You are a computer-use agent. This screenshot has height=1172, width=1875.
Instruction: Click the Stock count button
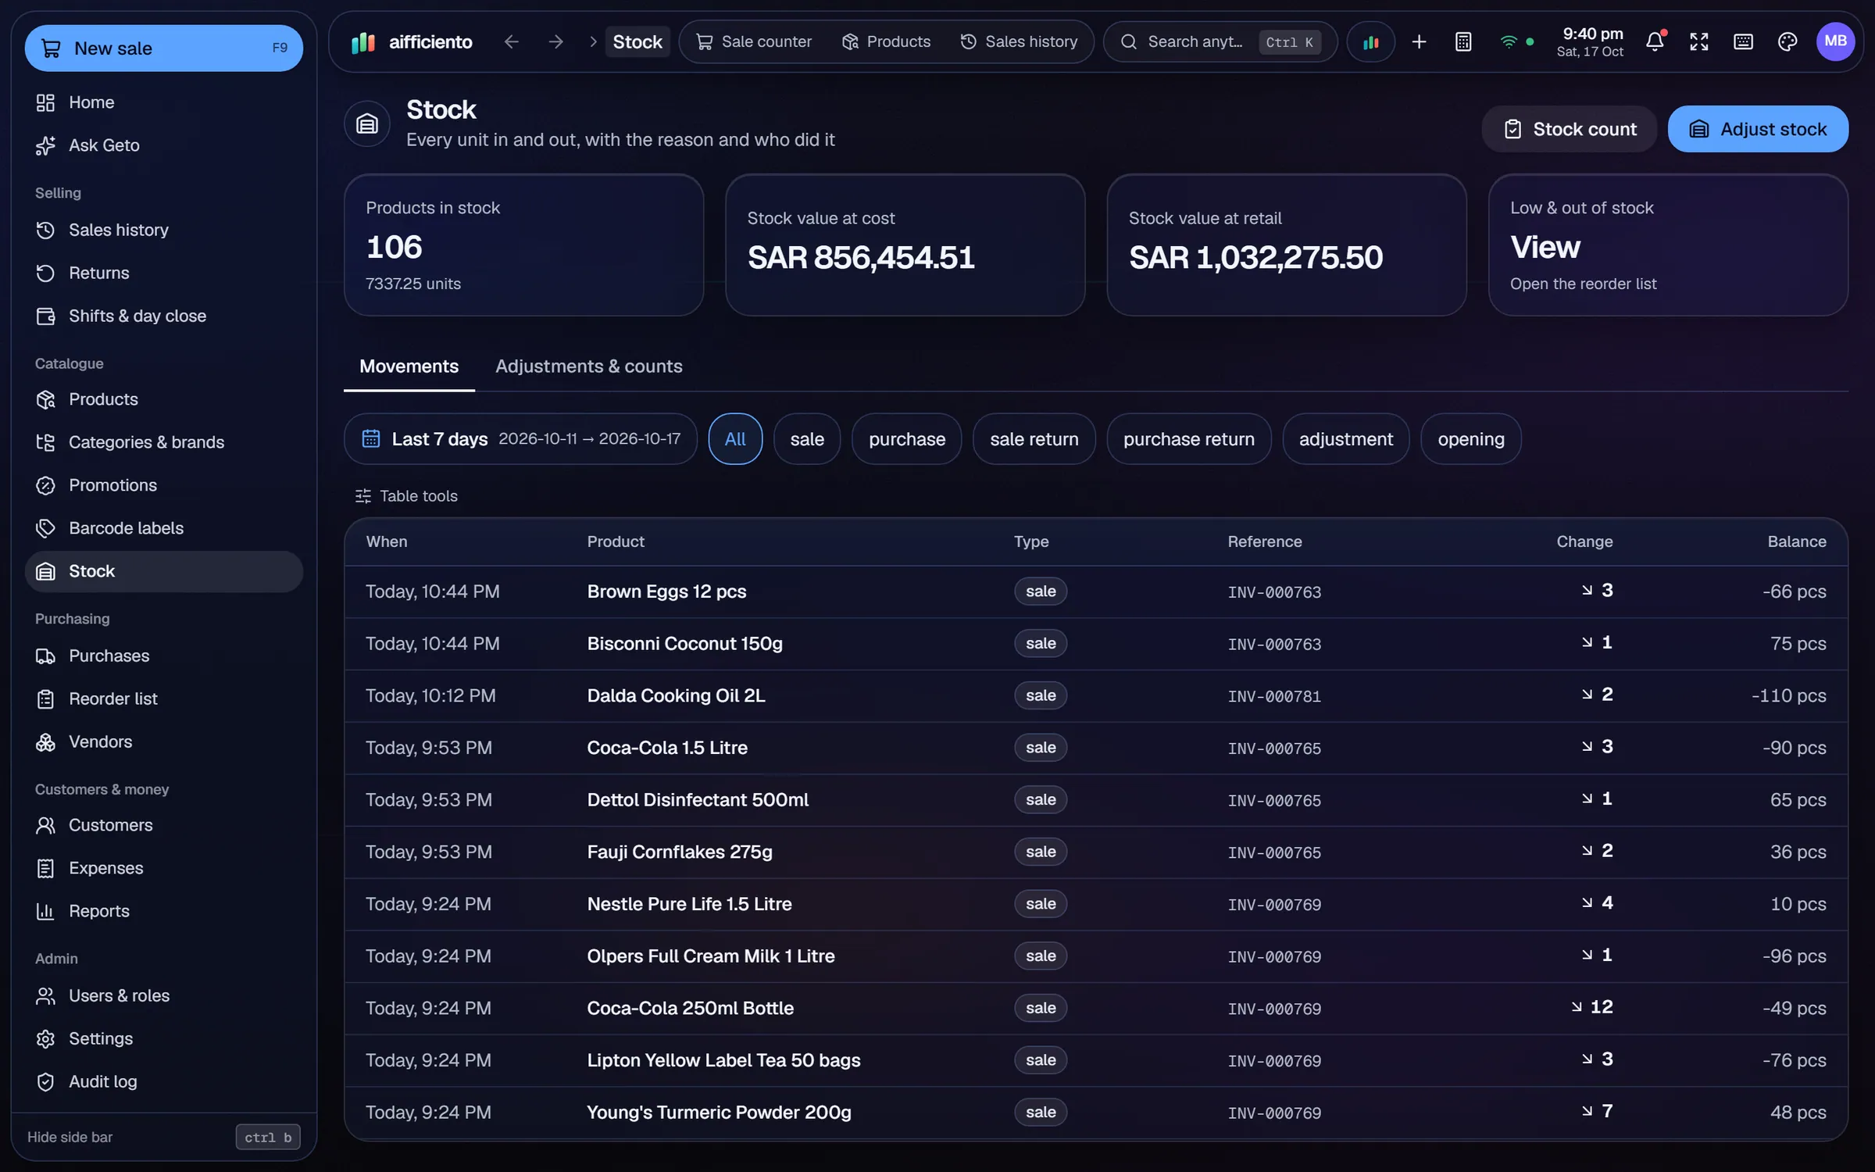[1569, 129]
